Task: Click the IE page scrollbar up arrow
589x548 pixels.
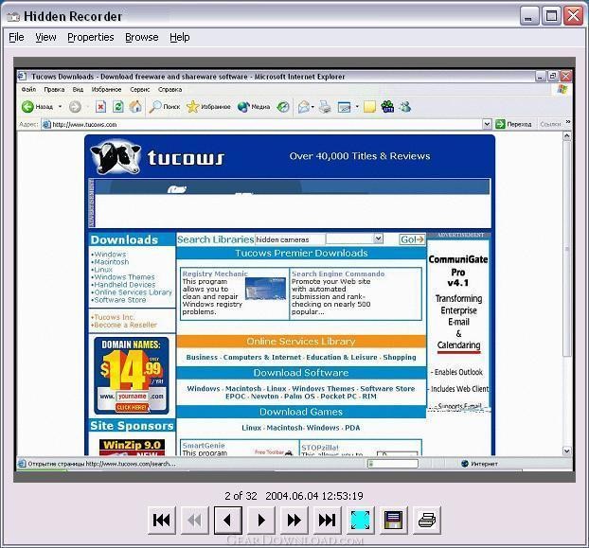Action: click(567, 136)
